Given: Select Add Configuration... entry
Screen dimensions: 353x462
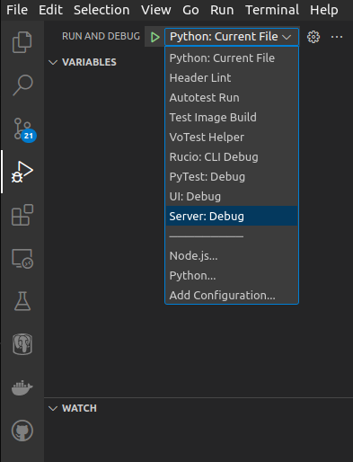Looking at the screenshot, I should [232, 296].
